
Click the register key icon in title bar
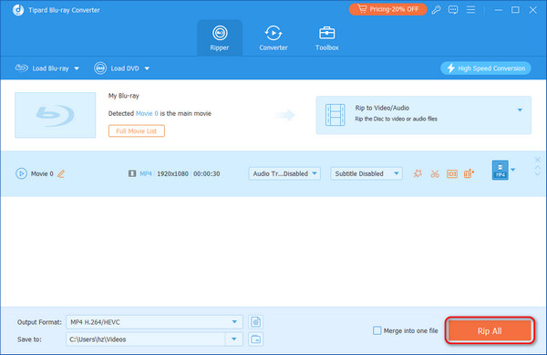click(x=436, y=10)
